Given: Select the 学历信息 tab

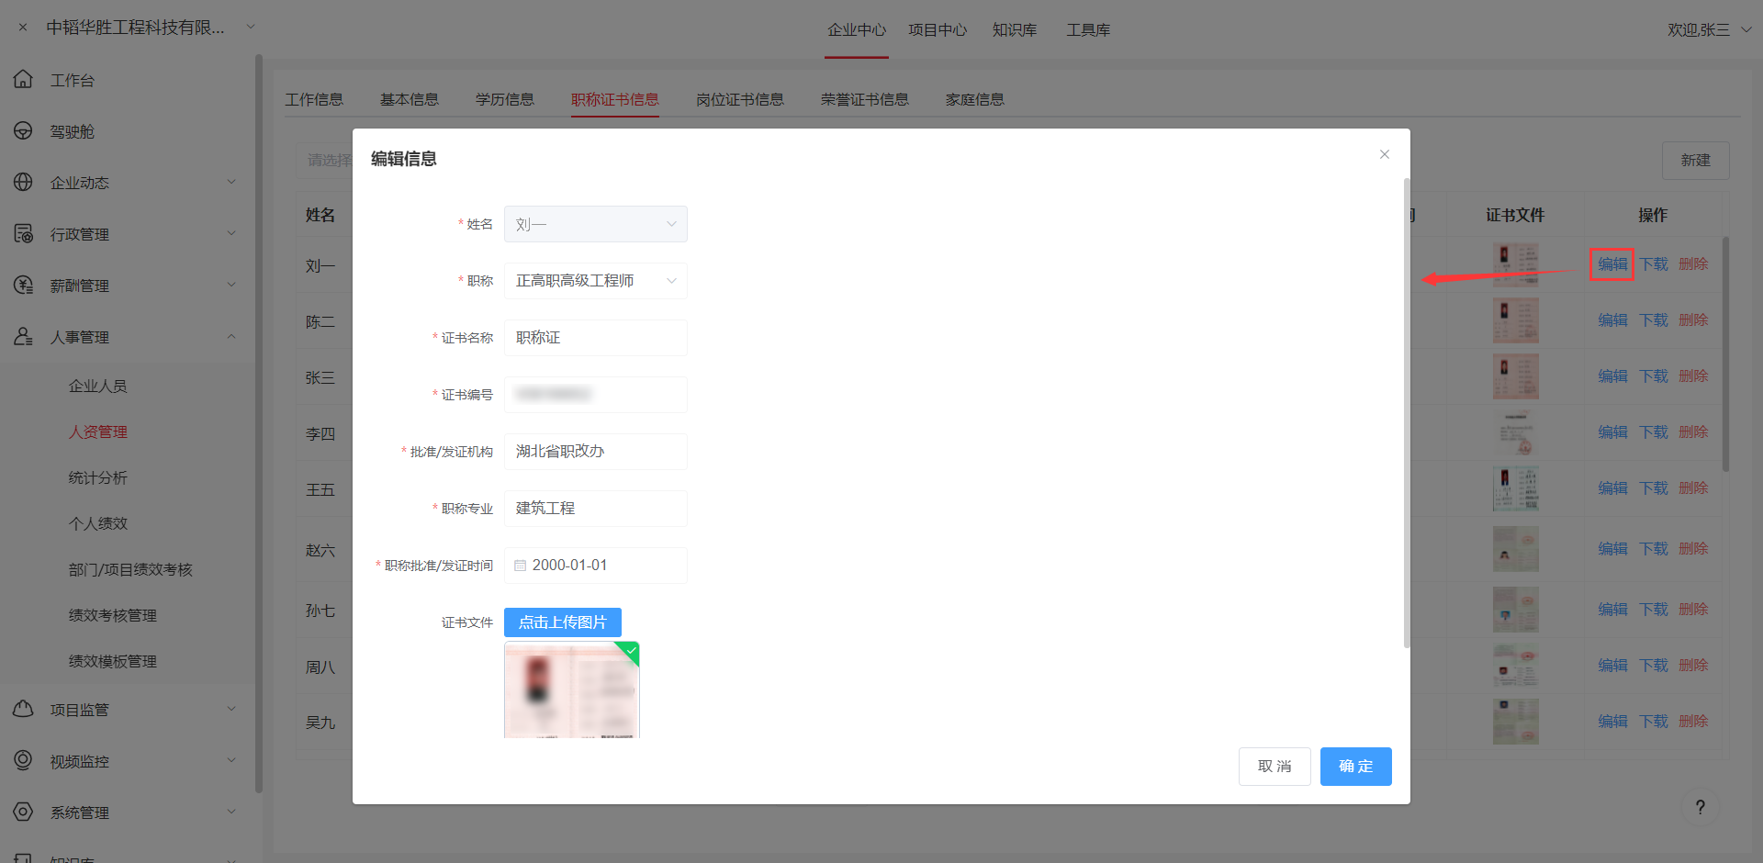Looking at the screenshot, I should 505,99.
